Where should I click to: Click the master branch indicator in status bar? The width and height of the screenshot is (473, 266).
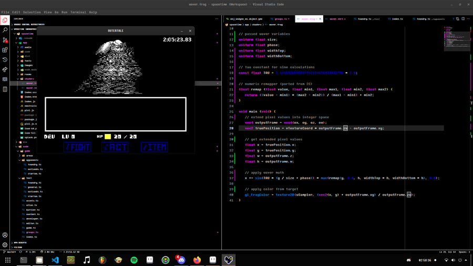(9, 252)
